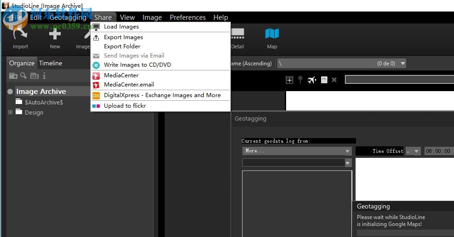454x237 pixels.
Task: Click the info 'i' icon in Organize panel
Action: pos(44,76)
